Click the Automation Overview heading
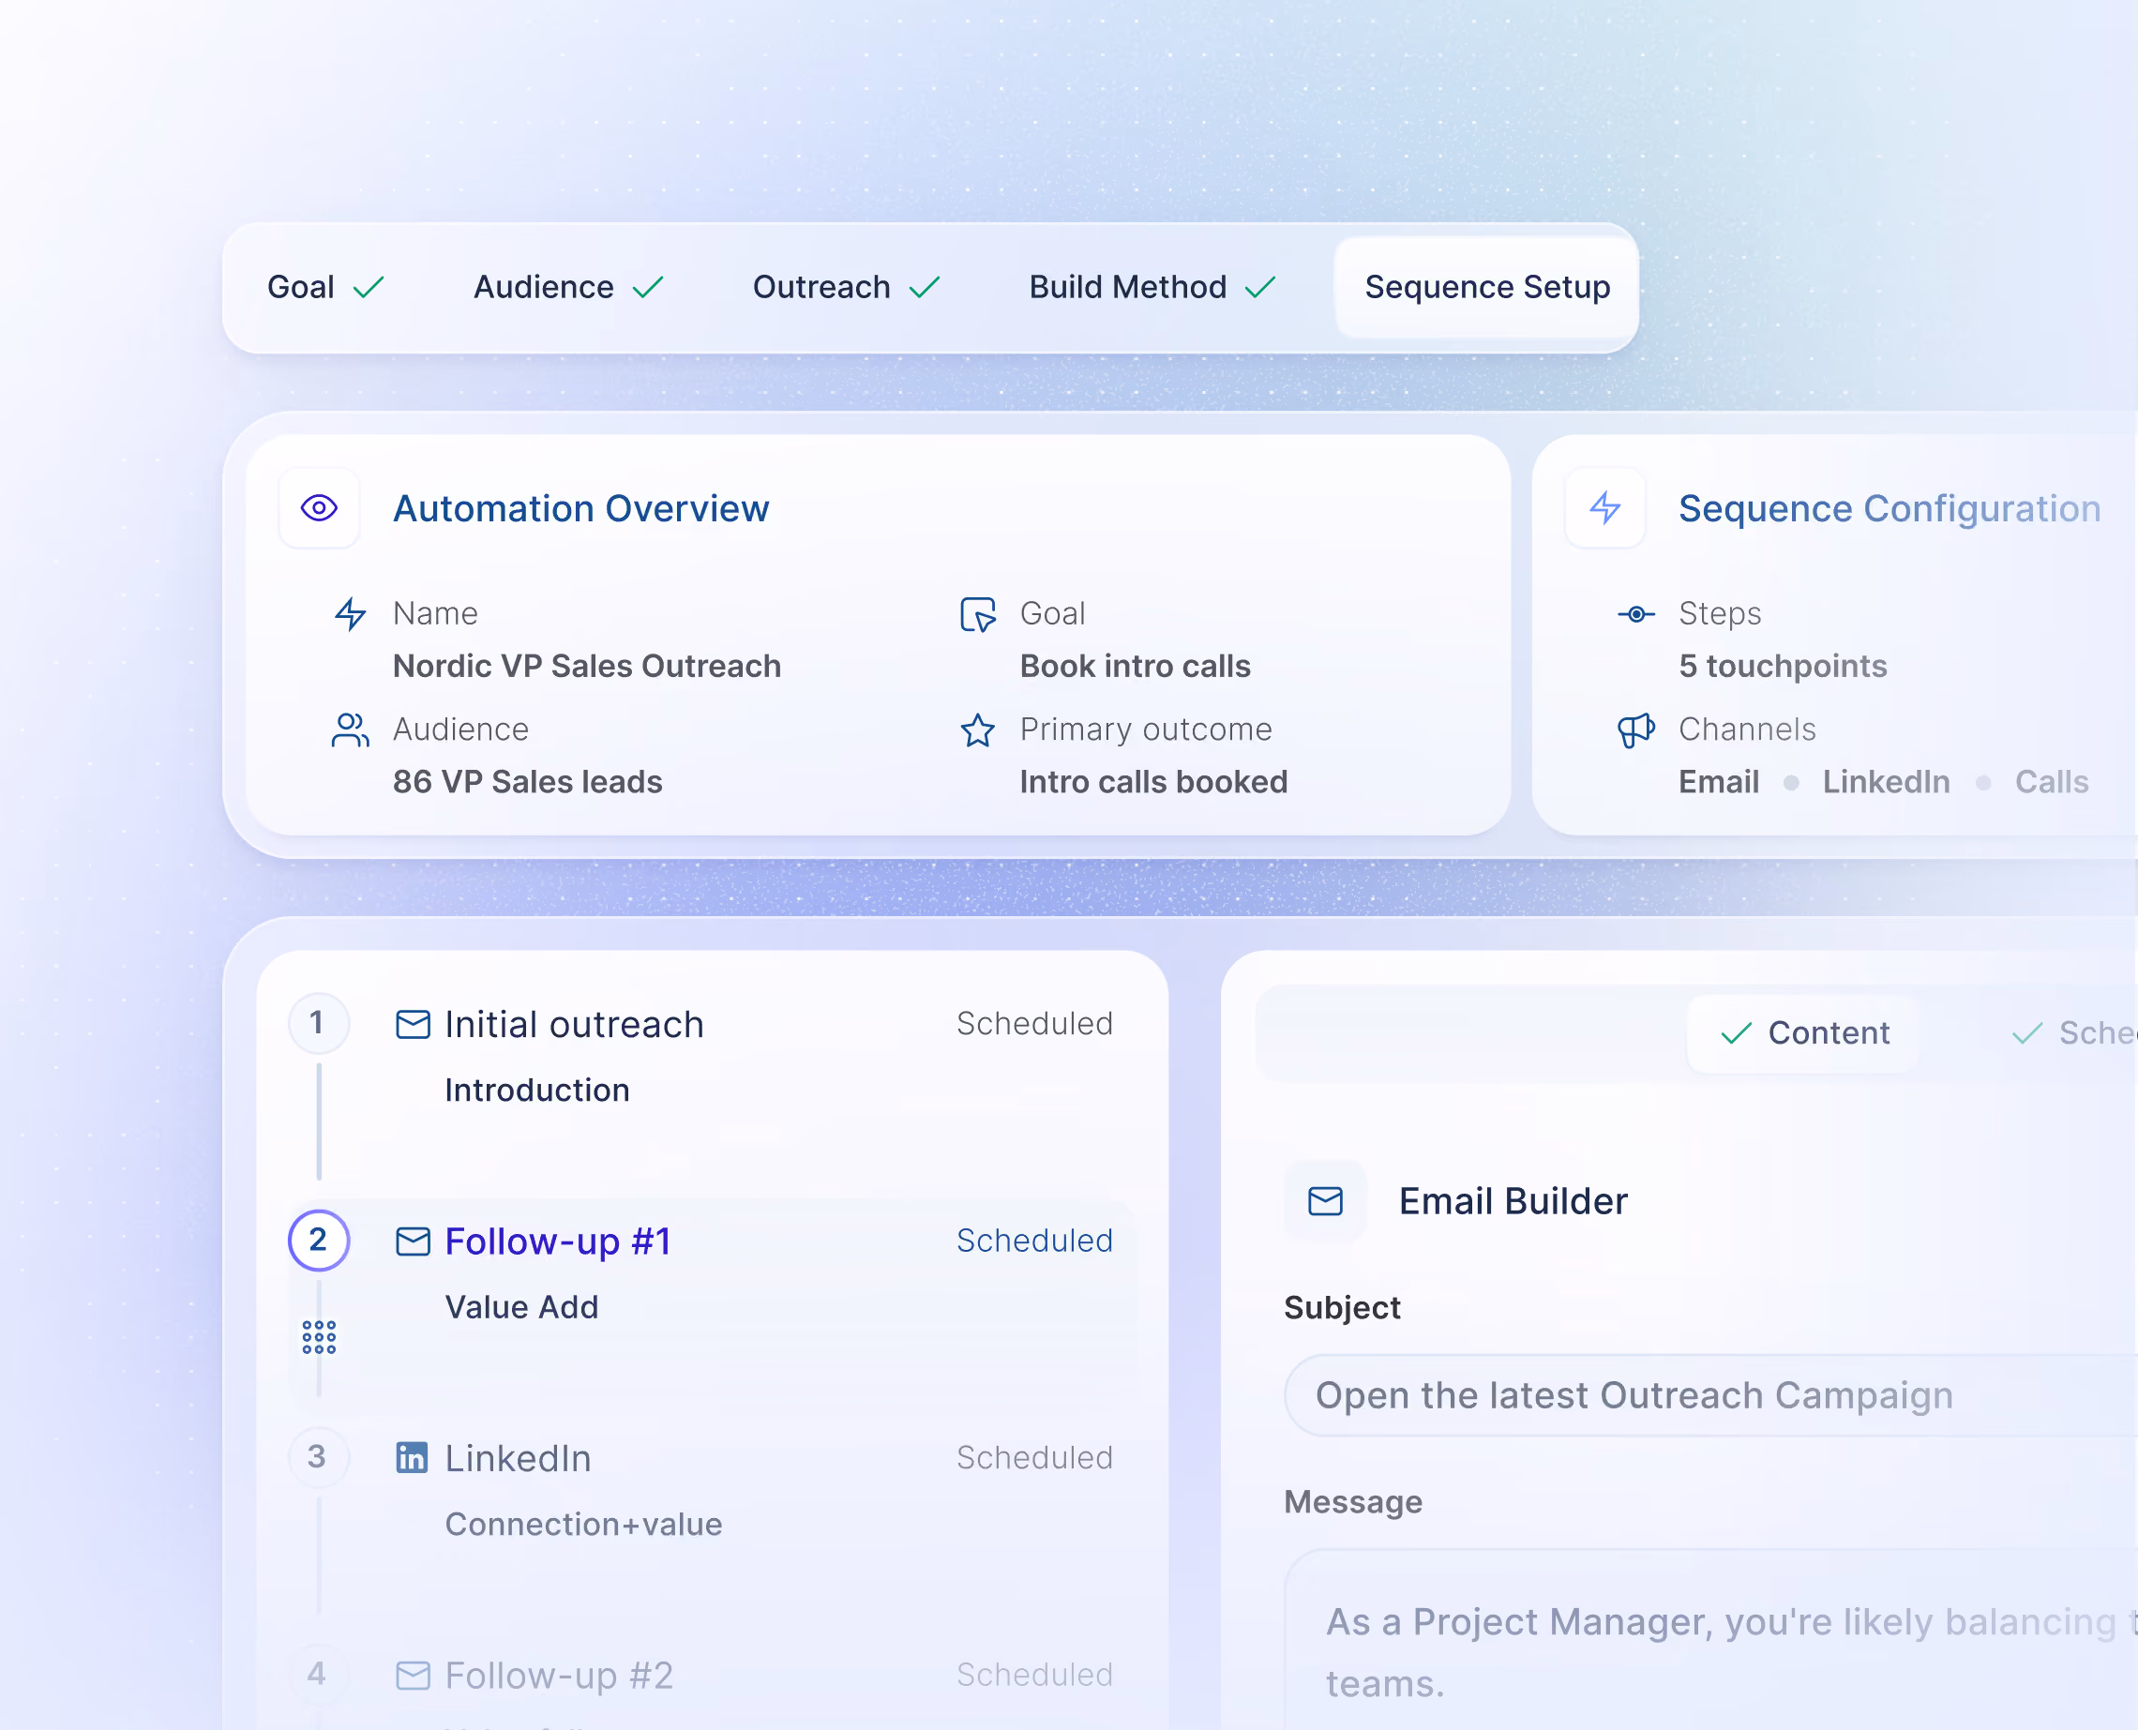Image resolution: width=2138 pixels, height=1730 pixels. [581, 509]
